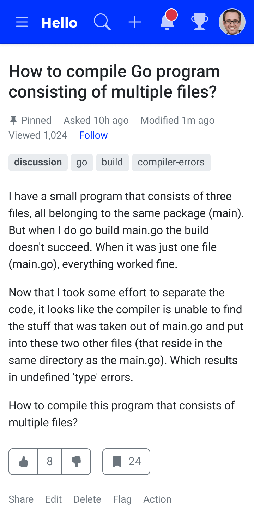Follow this question
The width and height of the screenshot is (254, 509).
click(x=93, y=135)
